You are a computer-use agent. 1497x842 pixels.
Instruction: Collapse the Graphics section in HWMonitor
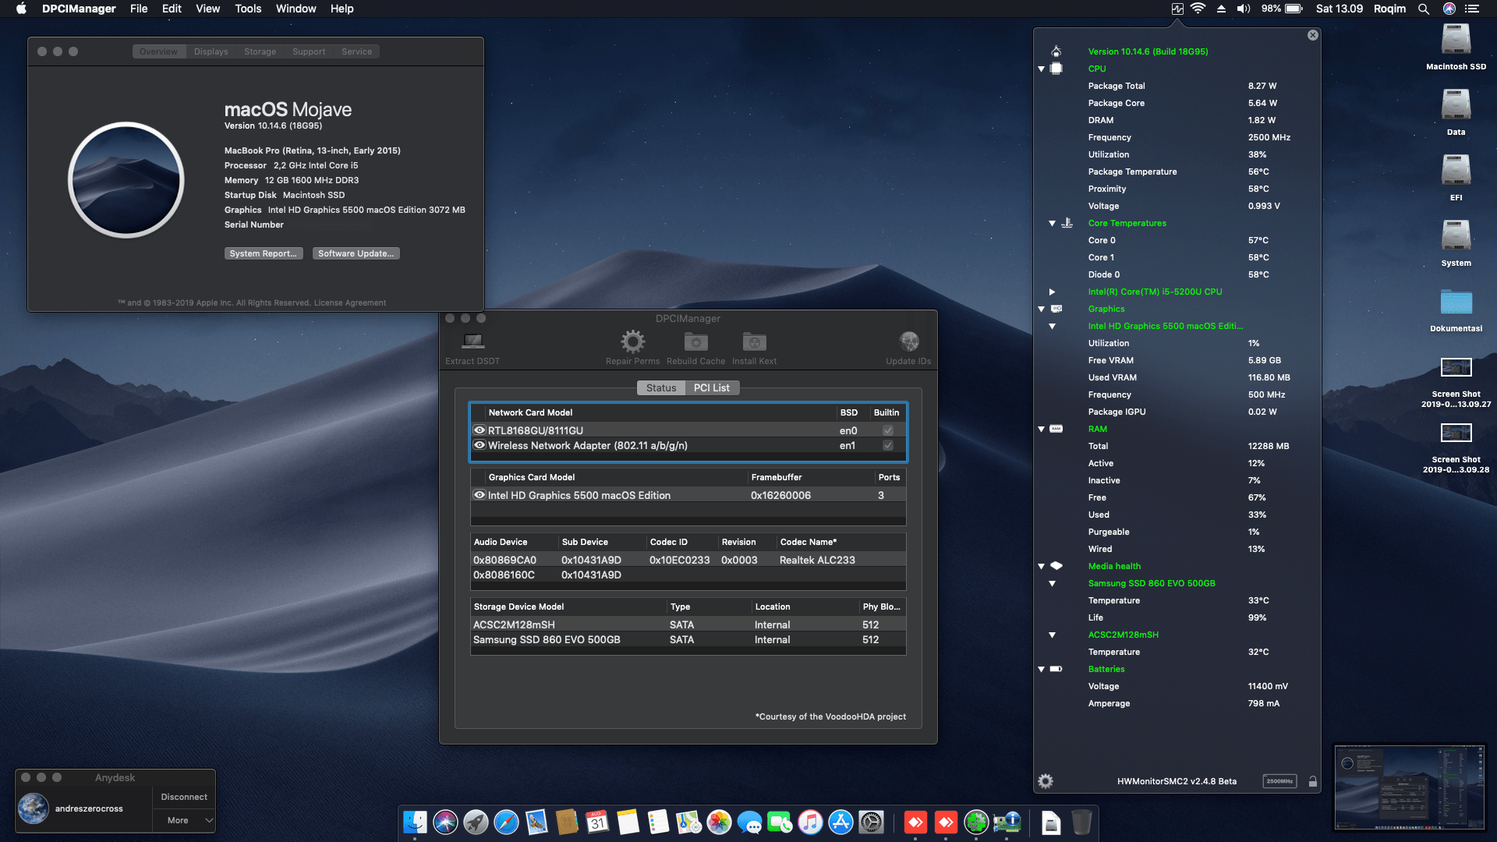[x=1041, y=309]
